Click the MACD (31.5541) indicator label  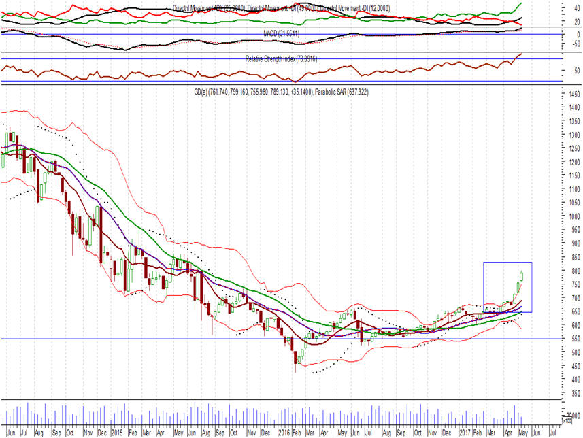pyautogui.click(x=281, y=33)
